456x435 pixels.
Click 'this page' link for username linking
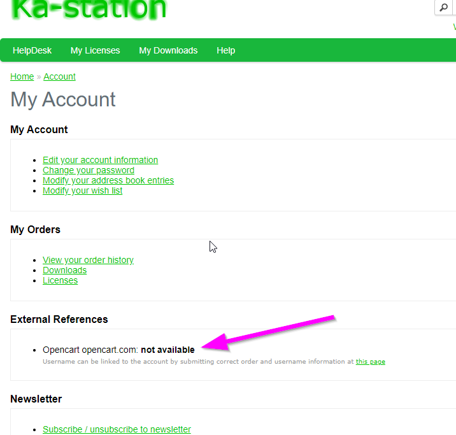pos(370,362)
